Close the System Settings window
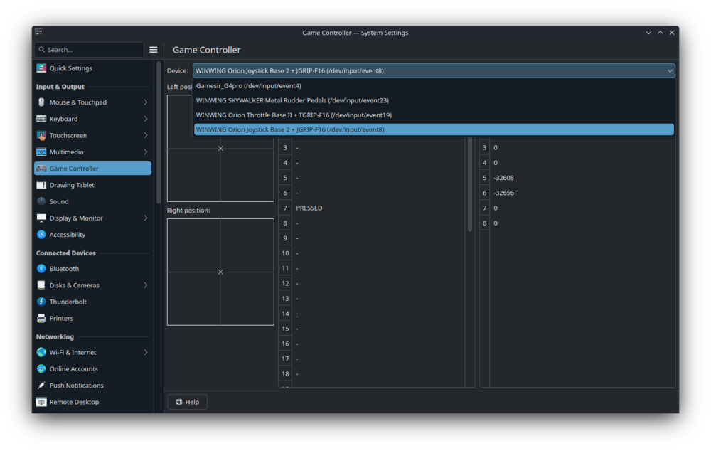This screenshot has width=711, height=451. (x=672, y=33)
